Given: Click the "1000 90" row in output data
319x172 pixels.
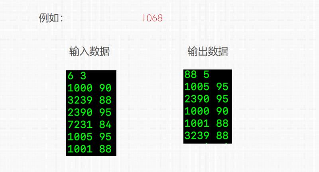Looking at the screenshot, I should click(x=207, y=111).
